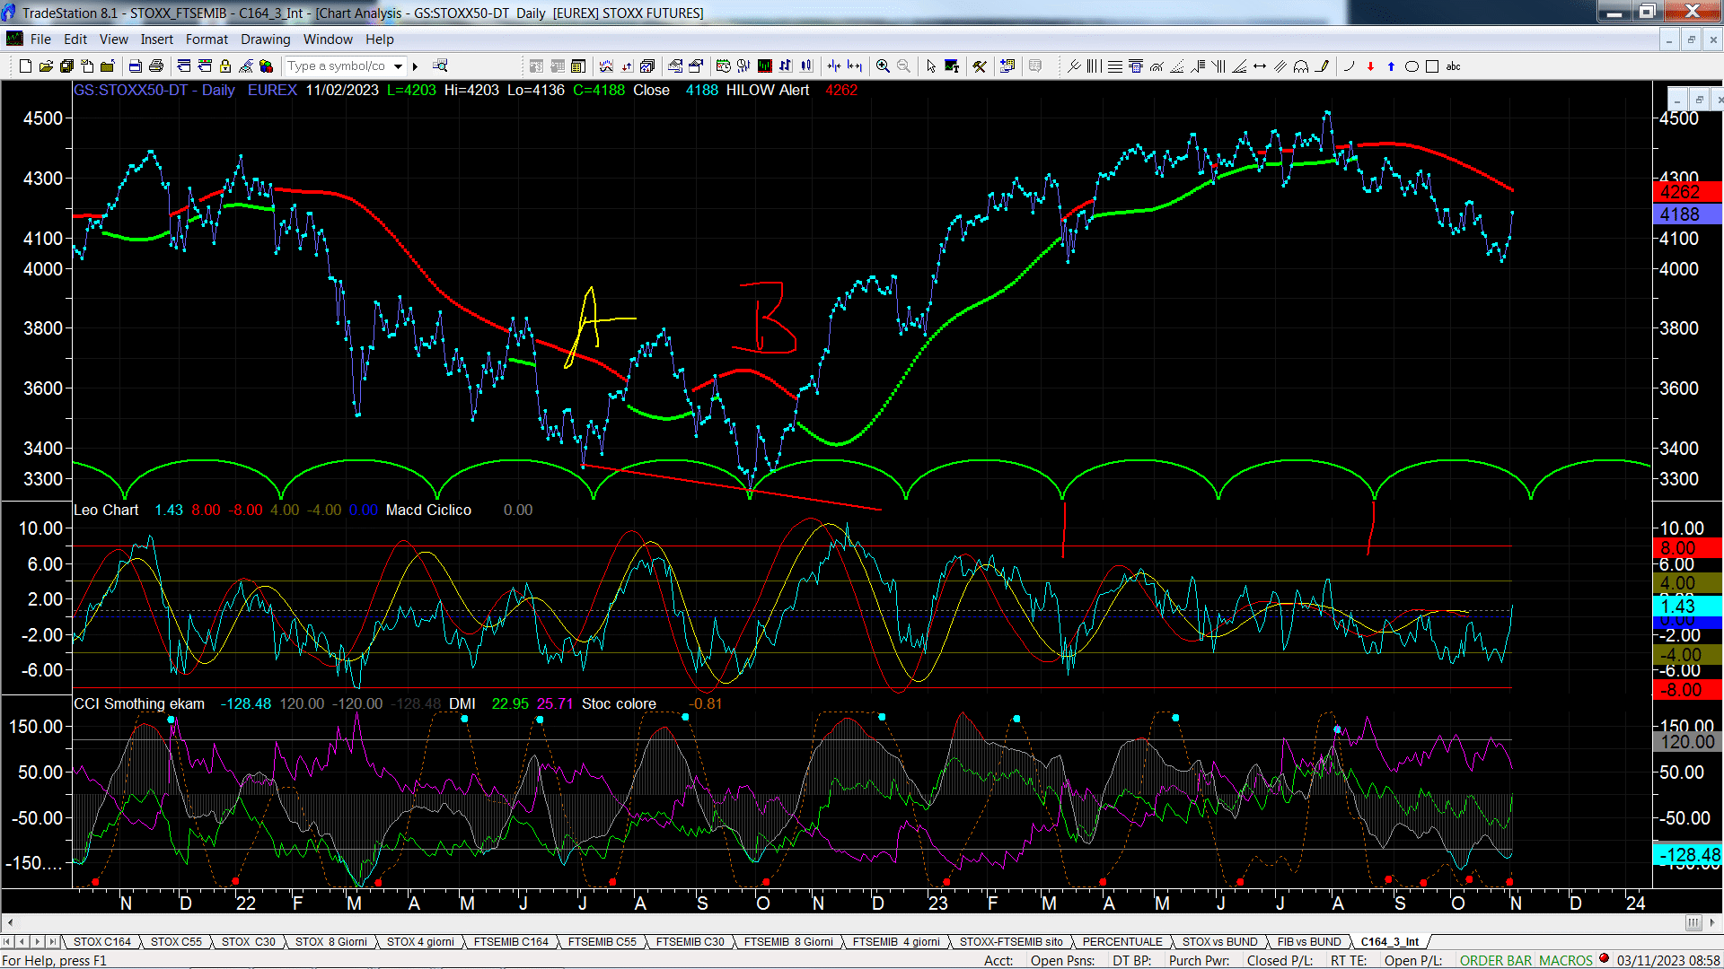The width and height of the screenshot is (1724, 969).
Task: Open the Help menu
Action: (379, 39)
